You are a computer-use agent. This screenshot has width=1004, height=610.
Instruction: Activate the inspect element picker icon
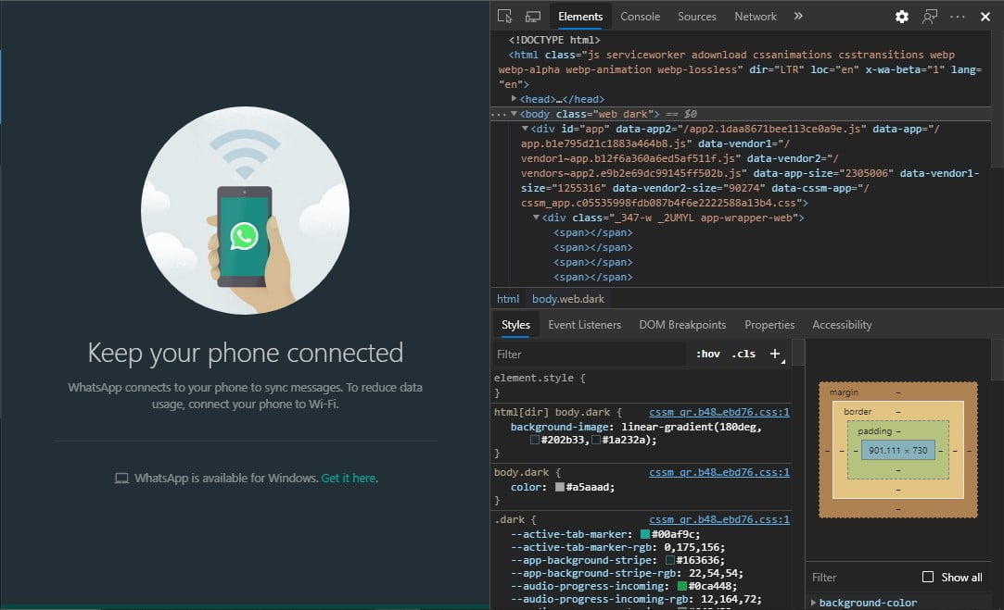(504, 16)
